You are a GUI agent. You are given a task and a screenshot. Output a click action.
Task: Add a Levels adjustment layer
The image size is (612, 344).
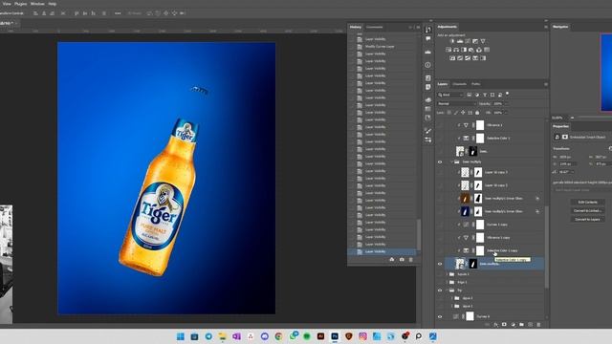[x=460, y=41]
